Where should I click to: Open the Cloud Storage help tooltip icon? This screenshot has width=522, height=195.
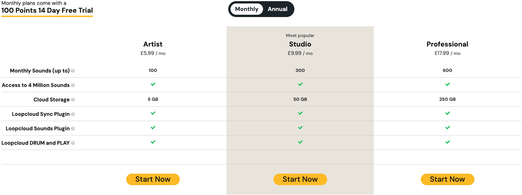point(73,100)
